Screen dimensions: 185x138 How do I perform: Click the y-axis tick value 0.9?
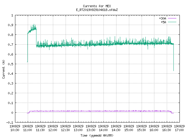pos(10,25)
